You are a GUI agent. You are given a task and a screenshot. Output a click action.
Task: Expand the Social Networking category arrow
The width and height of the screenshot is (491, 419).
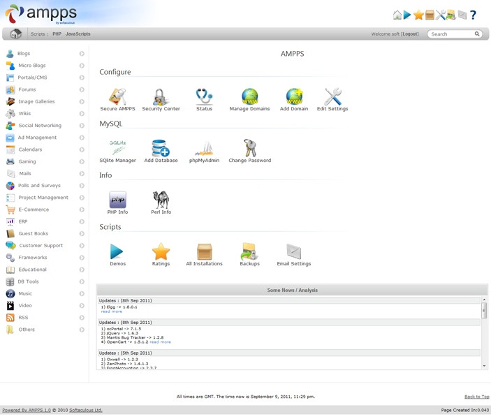point(82,126)
